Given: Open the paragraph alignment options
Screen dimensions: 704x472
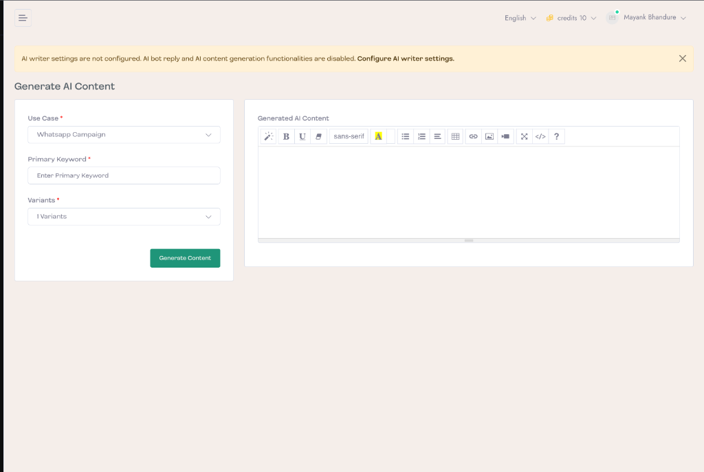Looking at the screenshot, I should coord(437,136).
